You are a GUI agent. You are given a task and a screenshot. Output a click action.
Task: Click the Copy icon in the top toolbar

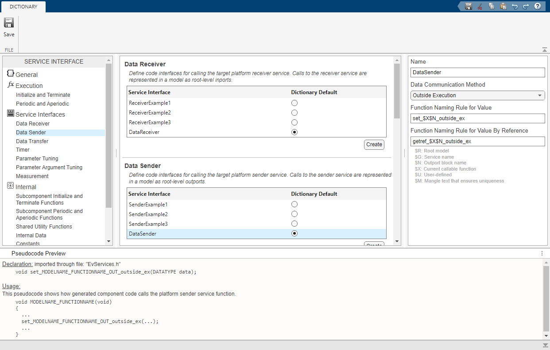pyautogui.click(x=492, y=6)
